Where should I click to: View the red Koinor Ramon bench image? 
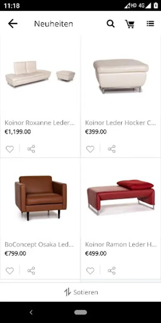[121, 197]
